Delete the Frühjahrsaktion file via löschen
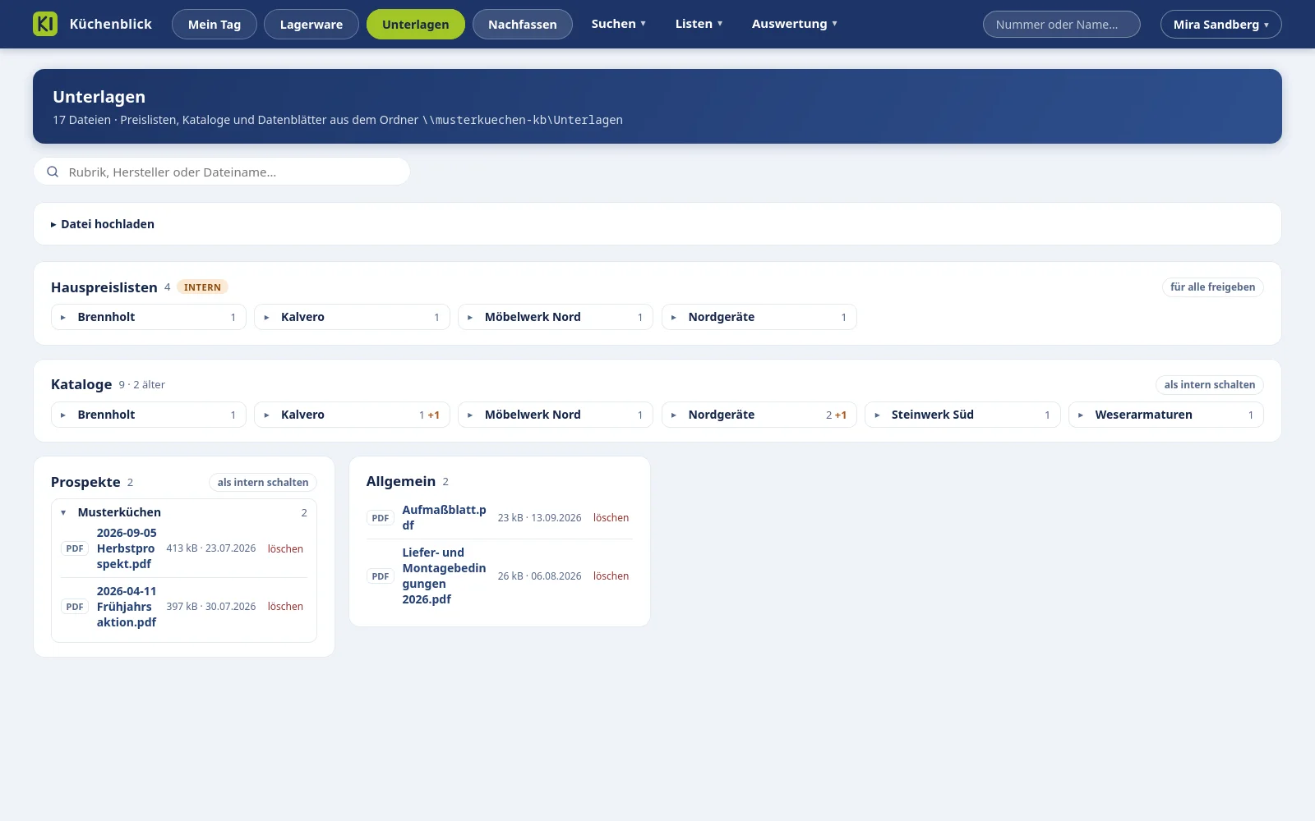Image resolution: width=1315 pixels, height=821 pixels. click(285, 607)
